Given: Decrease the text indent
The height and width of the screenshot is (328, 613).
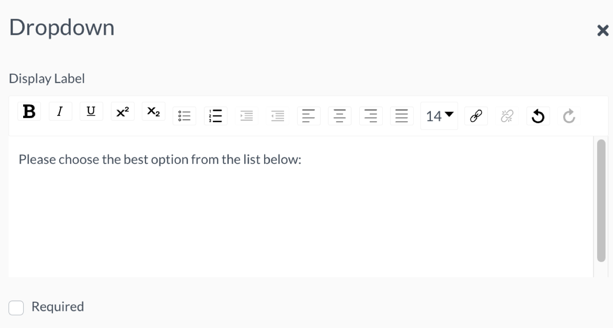Looking at the screenshot, I should coord(277,116).
